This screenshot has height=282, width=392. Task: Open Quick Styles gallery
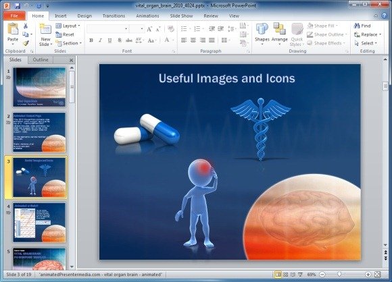pyautogui.click(x=297, y=34)
